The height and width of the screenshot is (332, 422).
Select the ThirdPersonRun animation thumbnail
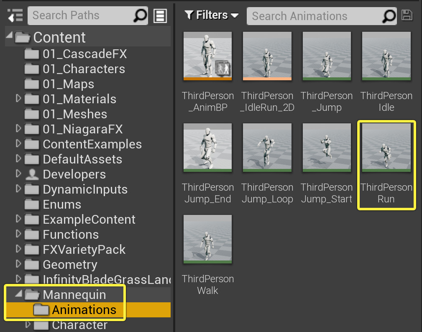[386, 147]
